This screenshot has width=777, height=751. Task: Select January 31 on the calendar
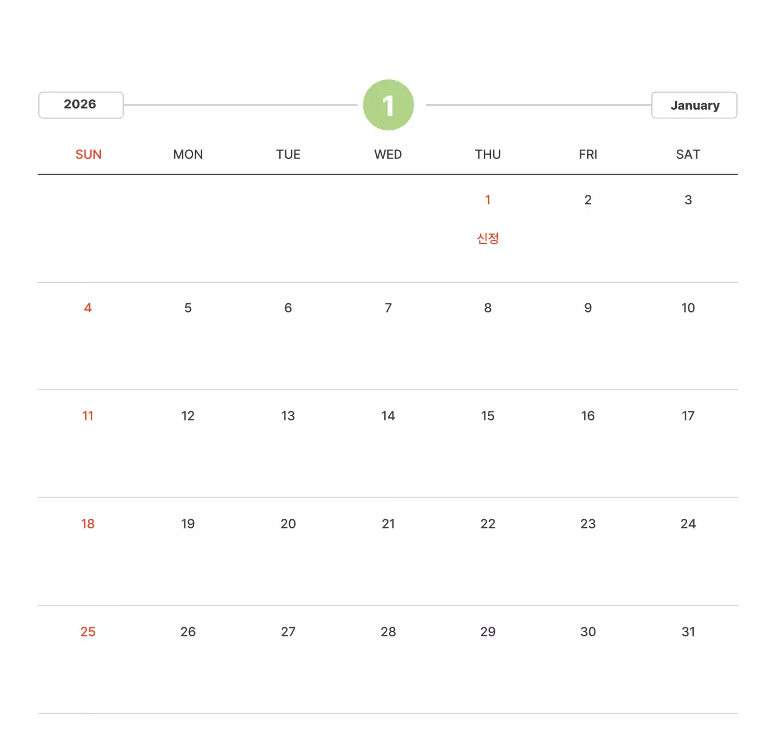point(688,632)
